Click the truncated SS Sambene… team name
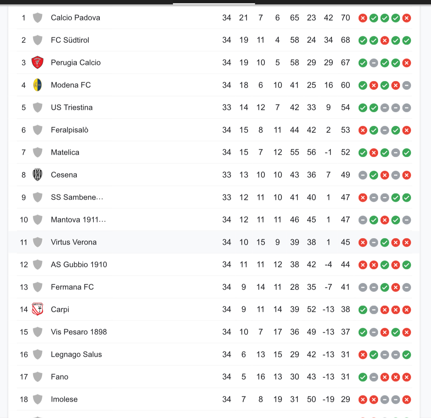 tap(77, 197)
